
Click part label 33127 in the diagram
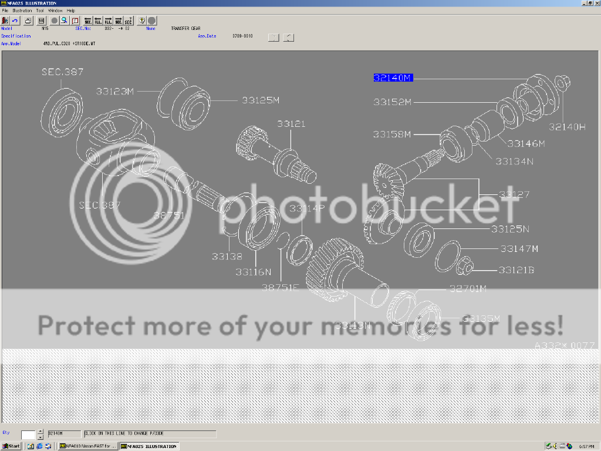[x=514, y=194]
